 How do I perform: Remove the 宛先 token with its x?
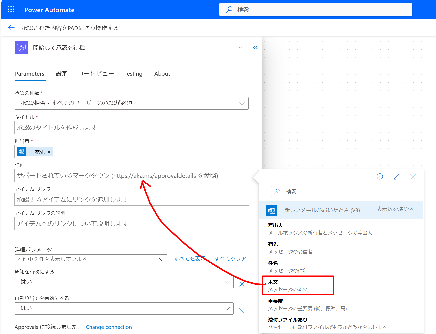click(x=49, y=152)
